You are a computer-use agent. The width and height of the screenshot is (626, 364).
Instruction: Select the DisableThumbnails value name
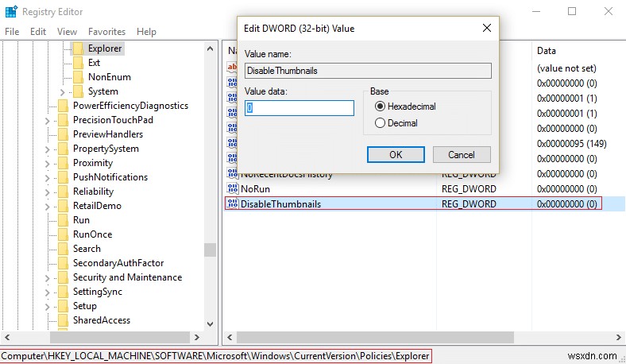tap(280, 203)
